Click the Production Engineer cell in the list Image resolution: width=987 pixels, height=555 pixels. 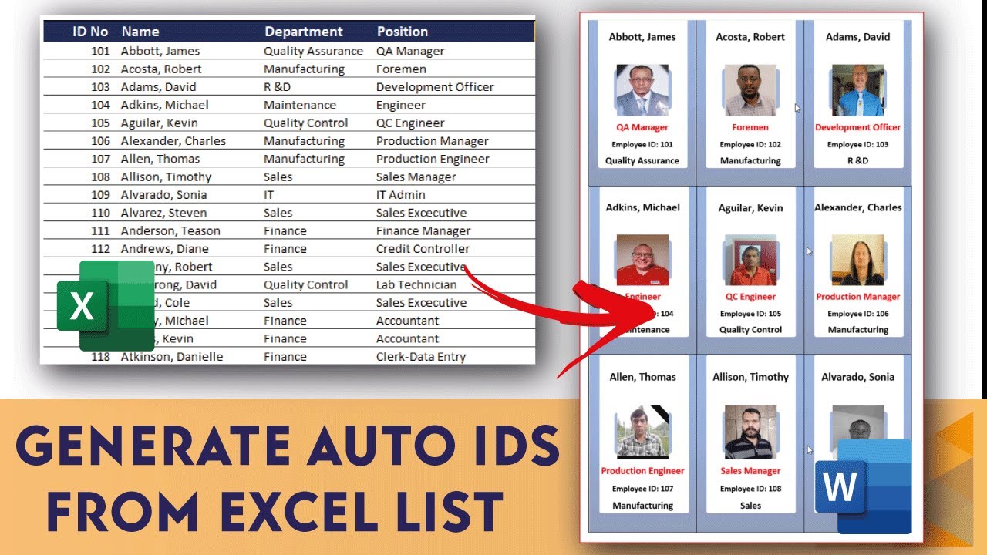[x=433, y=159]
